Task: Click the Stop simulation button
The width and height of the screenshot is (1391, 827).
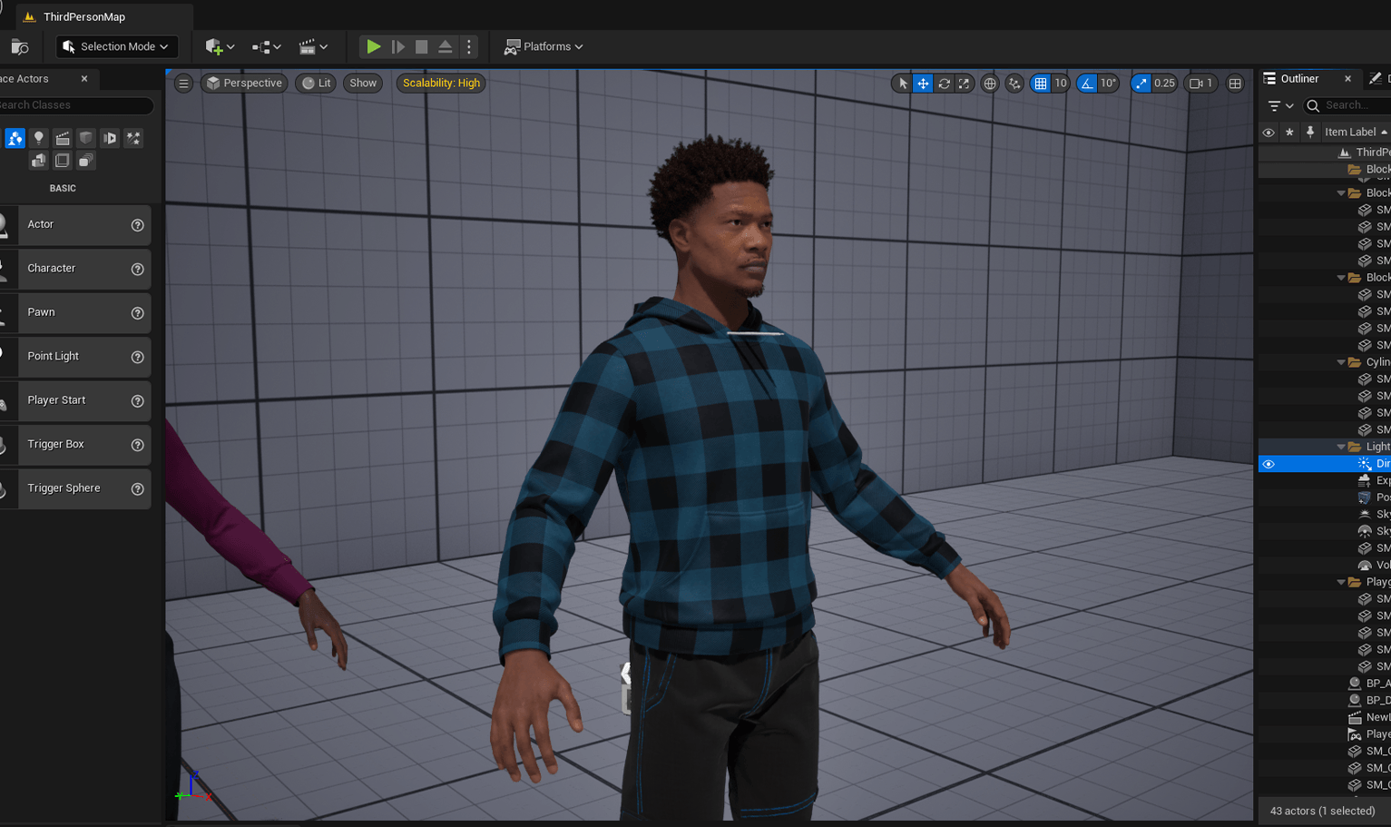Action: click(x=421, y=46)
